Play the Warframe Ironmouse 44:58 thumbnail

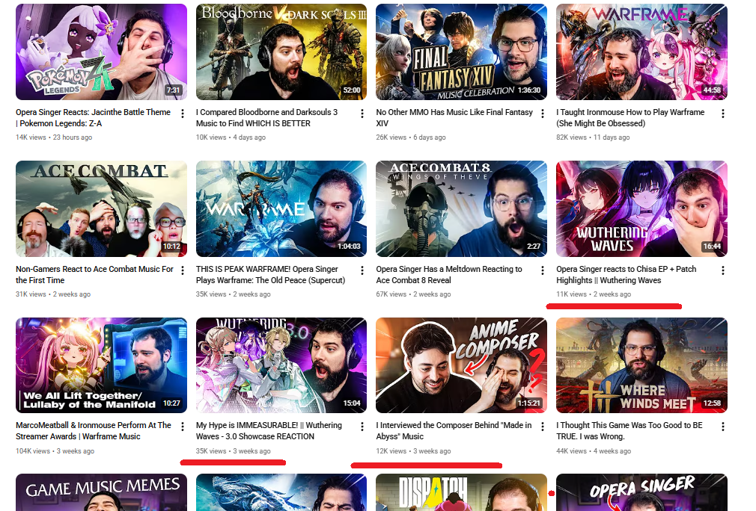(641, 52)
